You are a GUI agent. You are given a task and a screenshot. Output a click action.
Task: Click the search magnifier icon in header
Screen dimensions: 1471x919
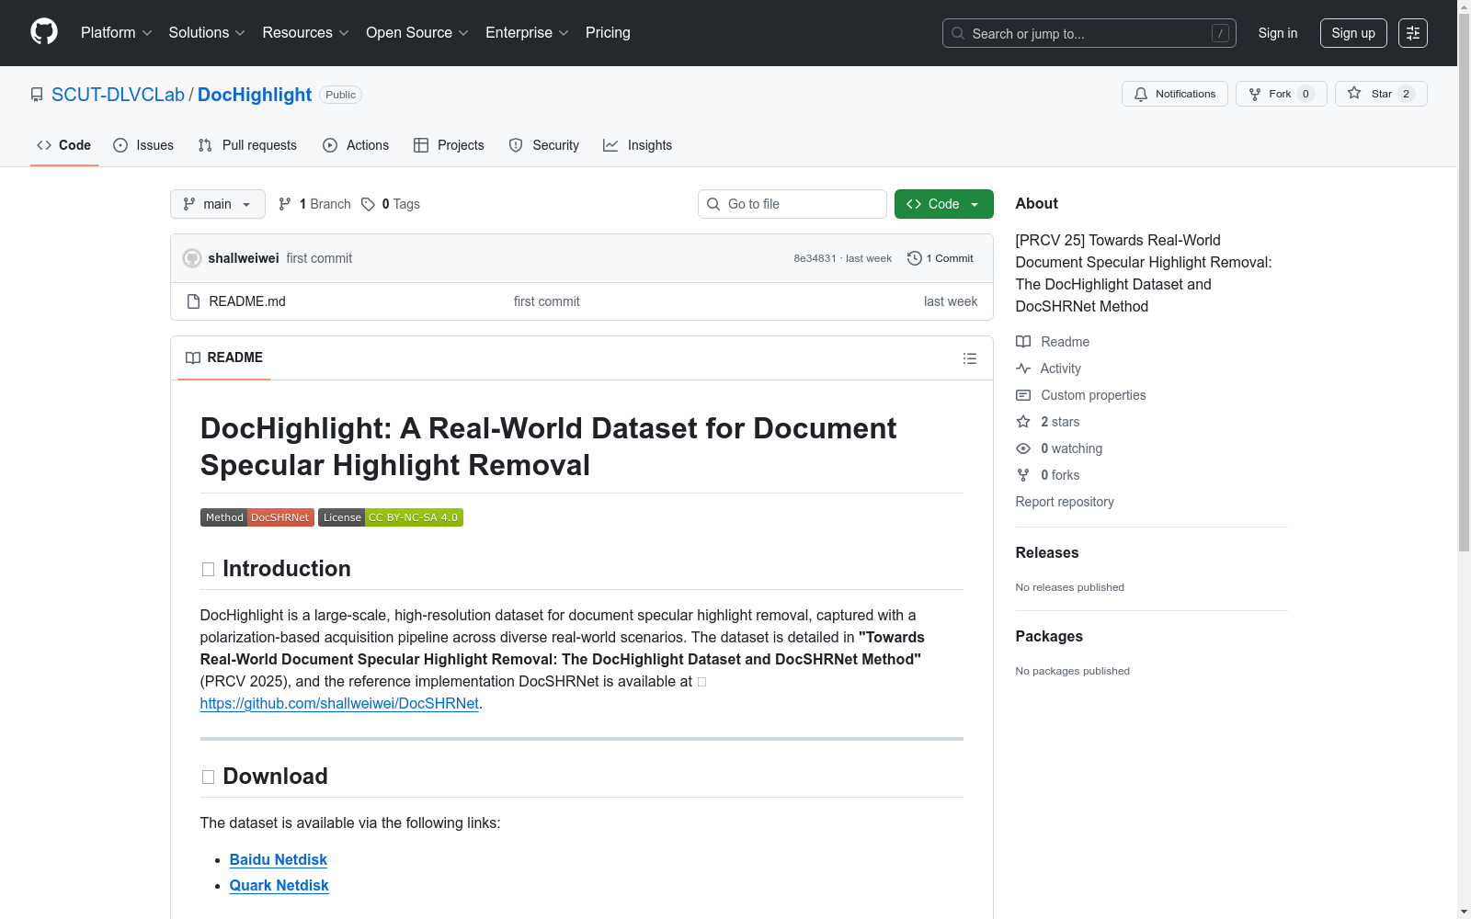click(x=958, y=33)
